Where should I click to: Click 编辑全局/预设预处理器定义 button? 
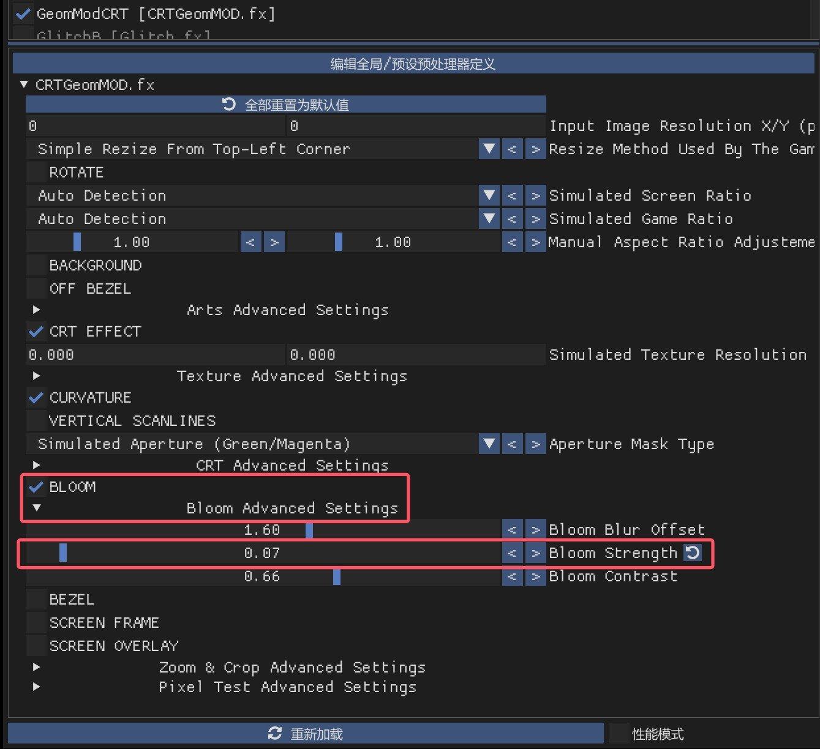(x=413, y=64)
